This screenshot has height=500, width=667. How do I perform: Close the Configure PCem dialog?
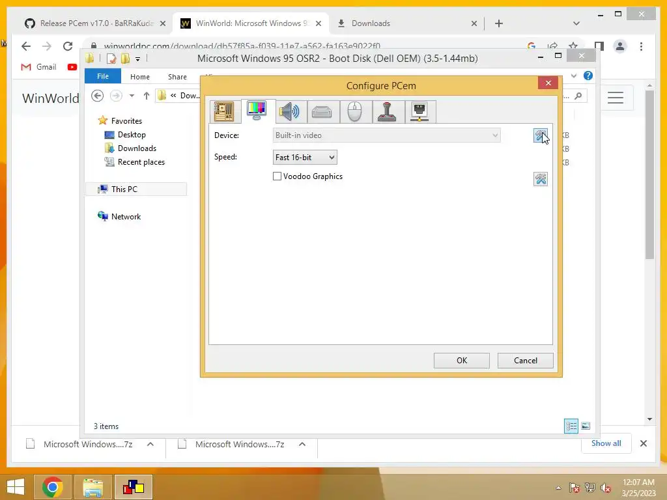pyautogui.click(x=548, y=83)
